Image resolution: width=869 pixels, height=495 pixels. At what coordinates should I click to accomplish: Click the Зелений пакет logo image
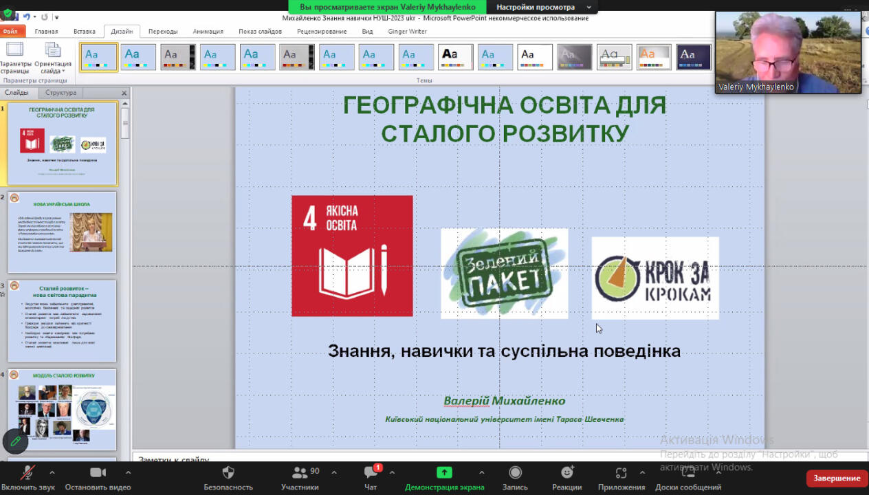(505, 274)
